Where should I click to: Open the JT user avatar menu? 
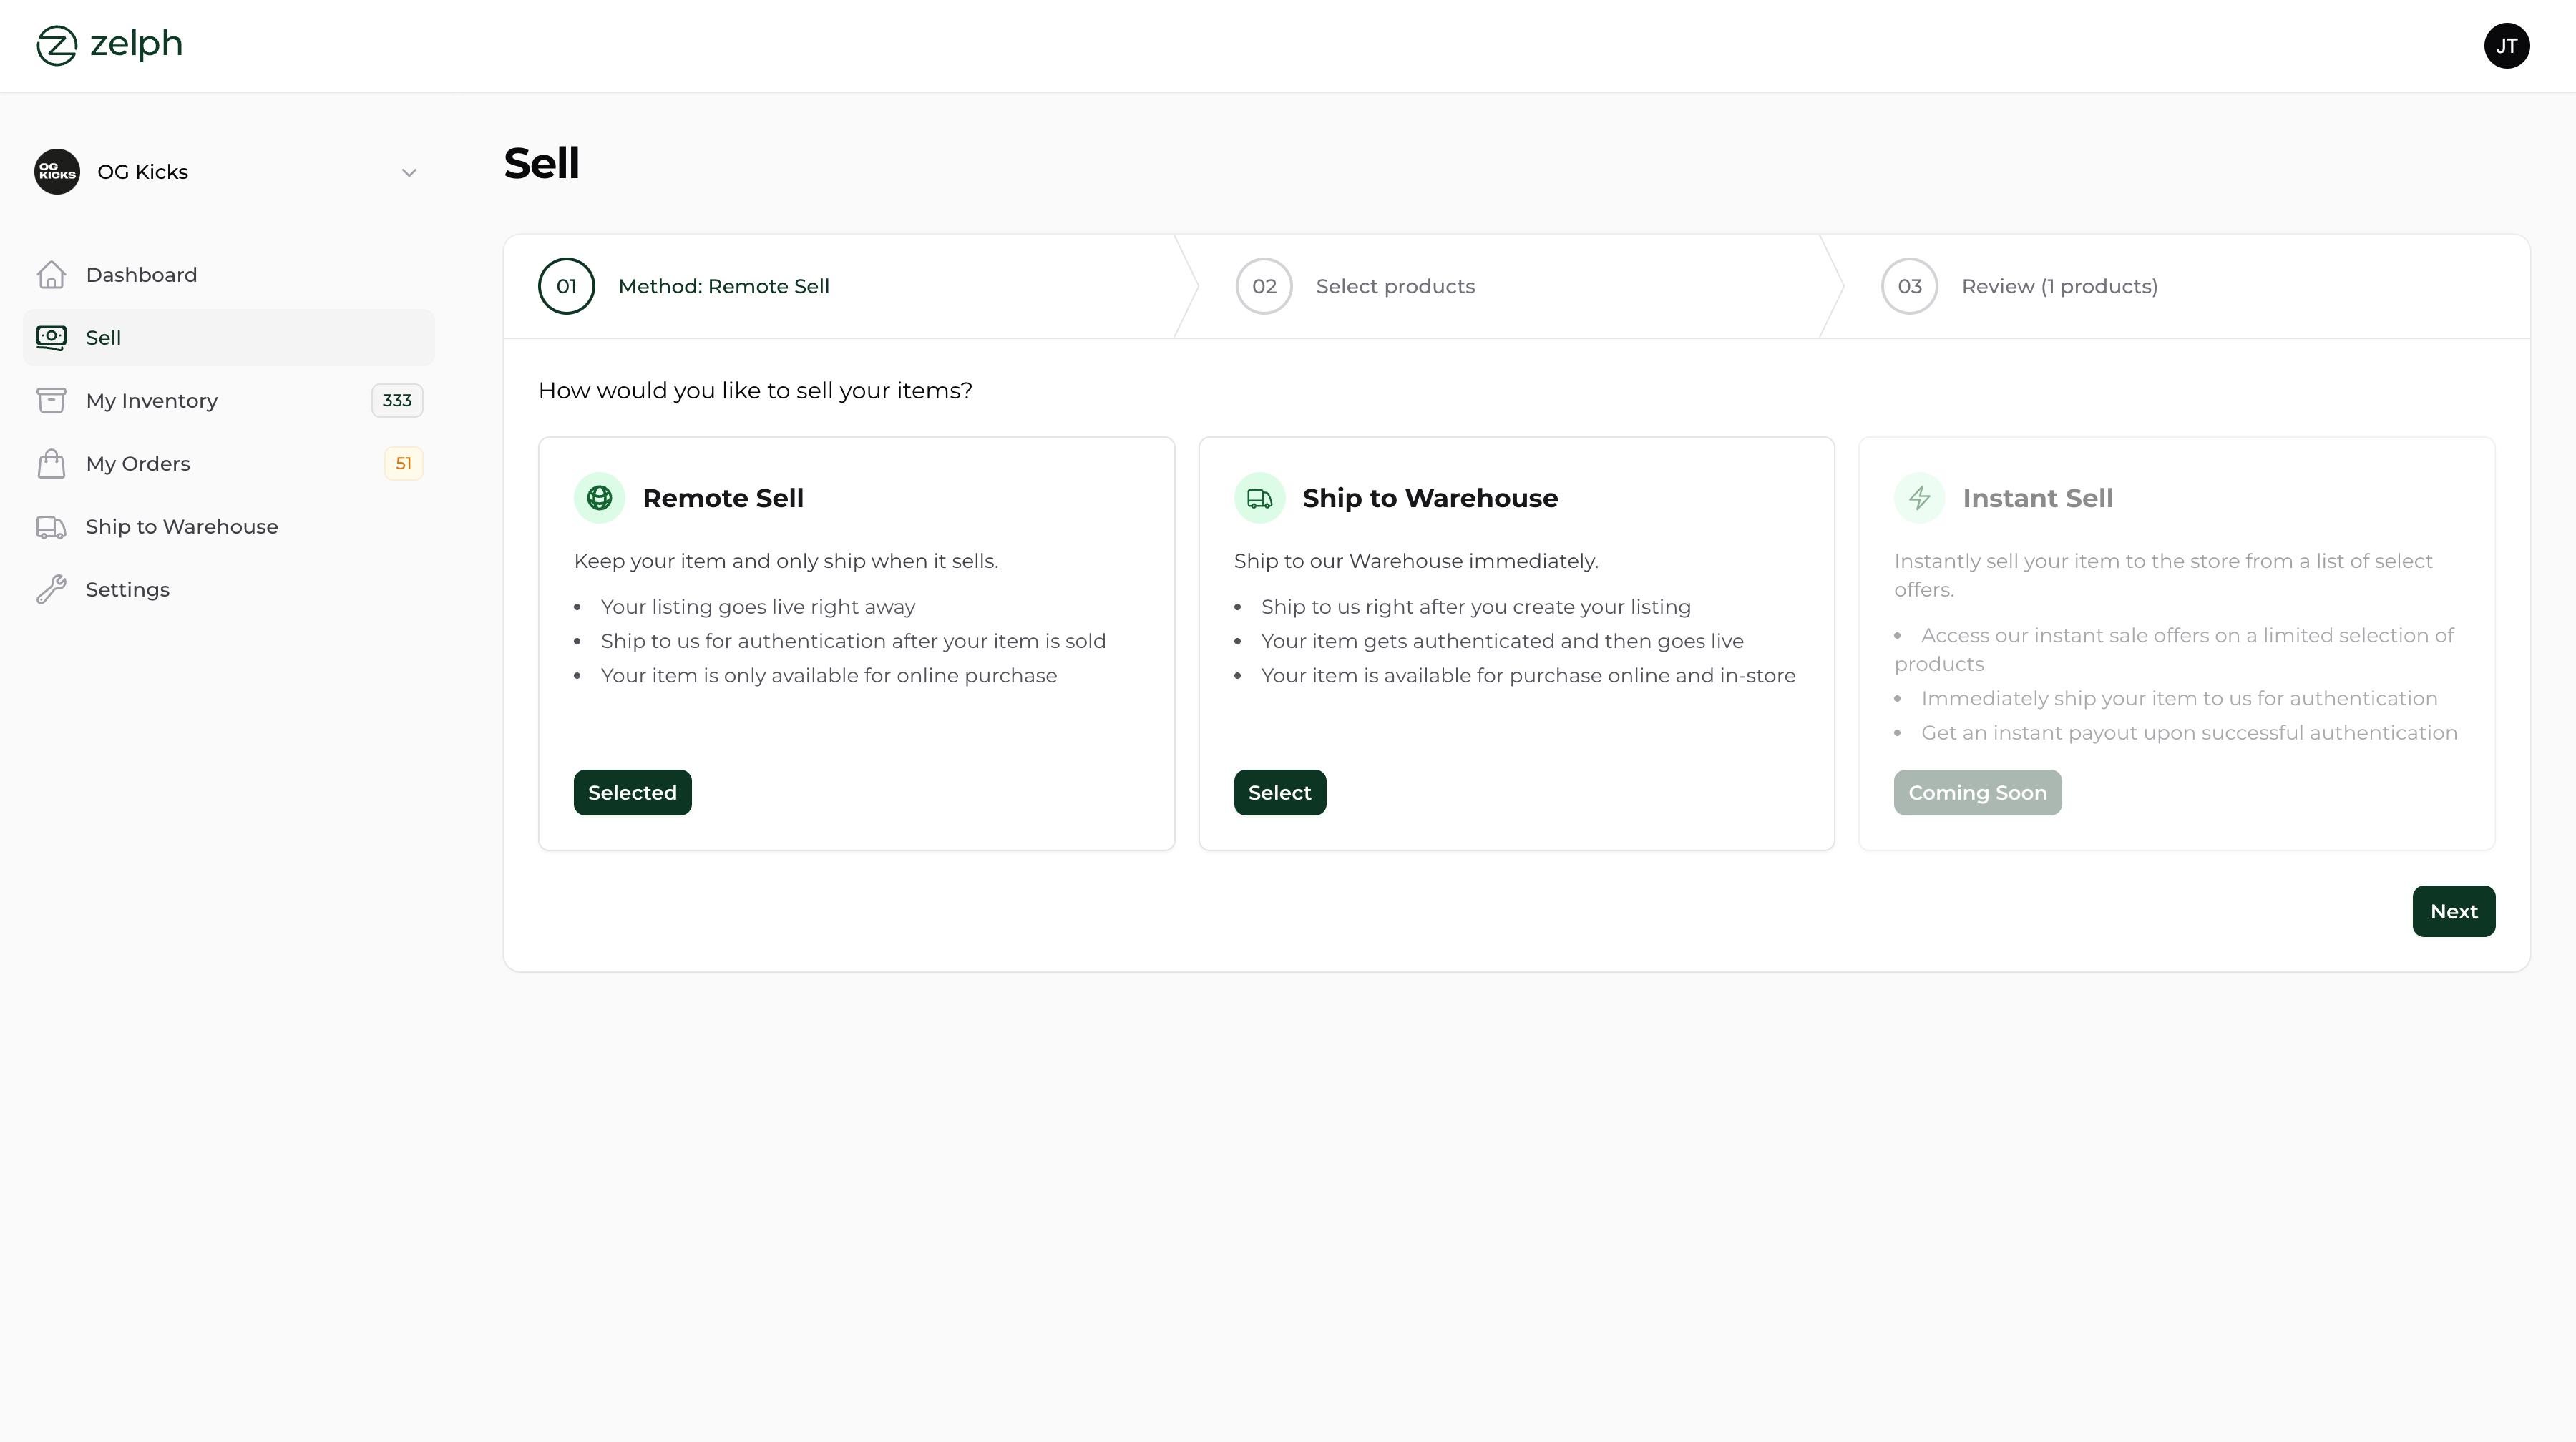coord(2506,45)
